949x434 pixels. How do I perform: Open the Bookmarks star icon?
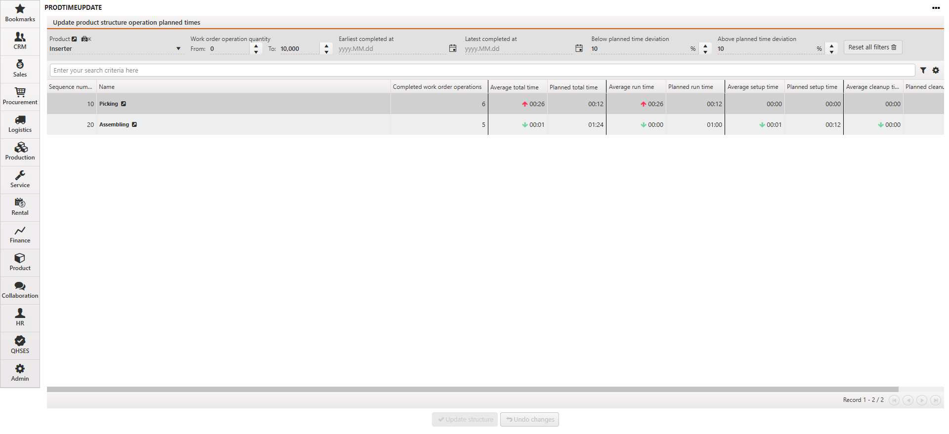pyautogui.click(x=20, y=9)
